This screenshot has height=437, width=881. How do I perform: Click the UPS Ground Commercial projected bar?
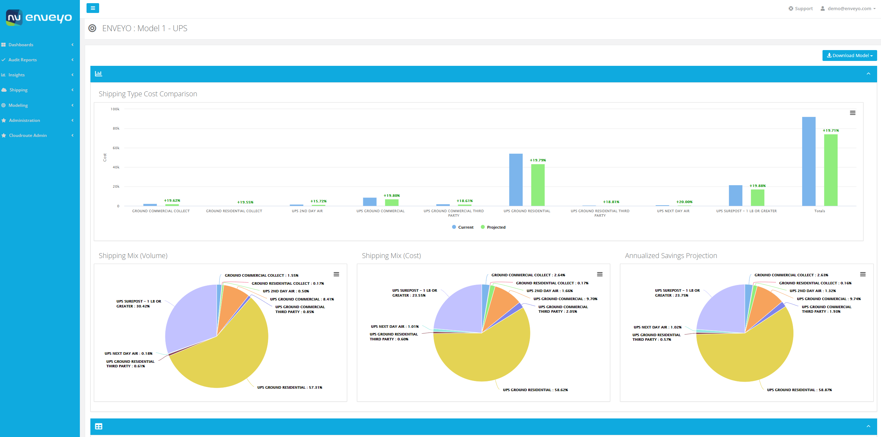click(x=391, y=202)
